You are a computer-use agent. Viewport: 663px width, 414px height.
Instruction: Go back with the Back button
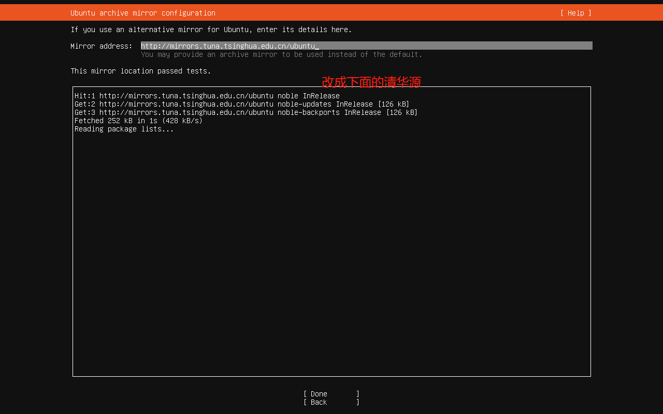(x=331, y=402)
